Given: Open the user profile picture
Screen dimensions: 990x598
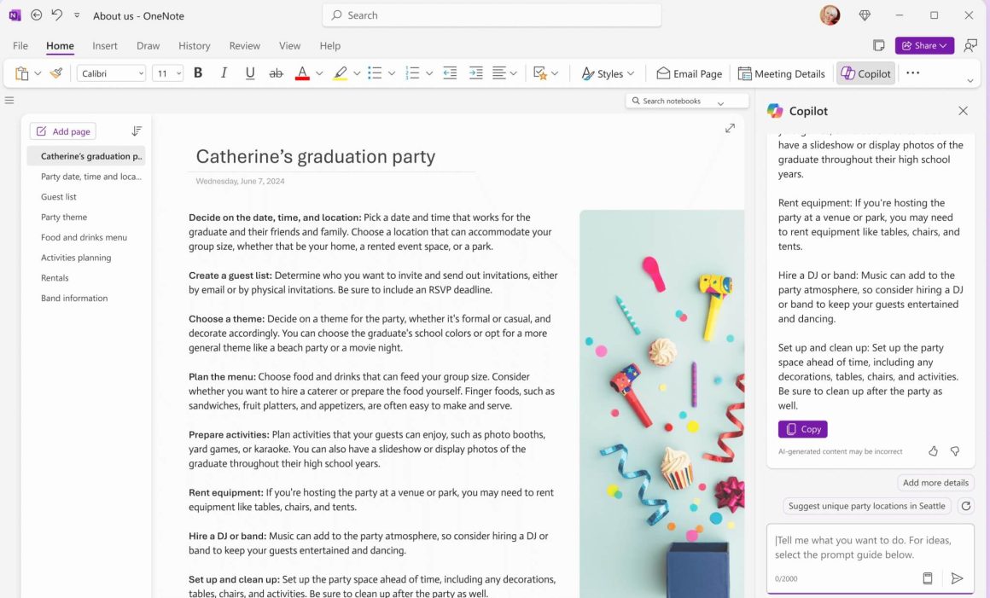Looking at the screenshot, I should pos(830,15).
